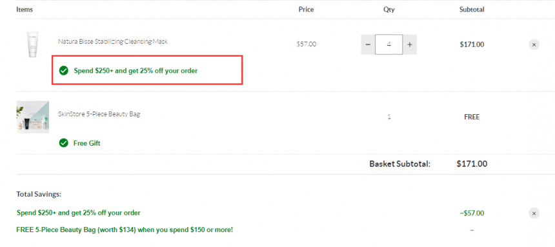This screenshot has width=555, height=247.
Task: Open Natura Bisse Stabilizing Cleansing Mask product link
Action: [x=113, y=41]
